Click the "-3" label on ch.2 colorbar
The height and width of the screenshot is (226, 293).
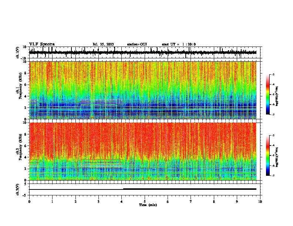pos(273,136)
